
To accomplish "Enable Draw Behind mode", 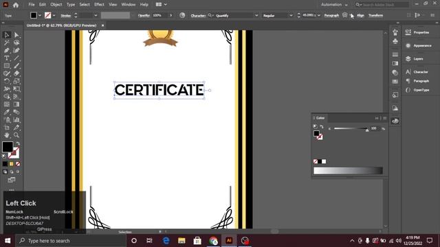I will point(12,172).
